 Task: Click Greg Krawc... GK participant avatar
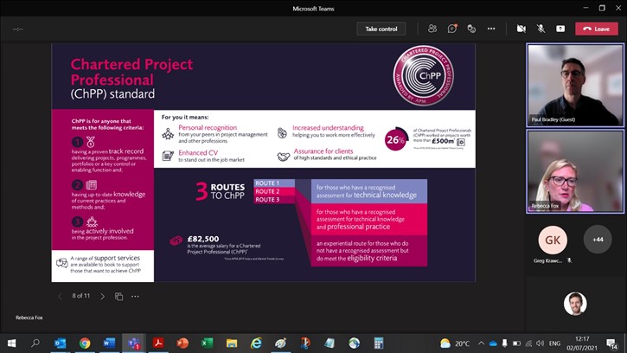click(553, 240)
